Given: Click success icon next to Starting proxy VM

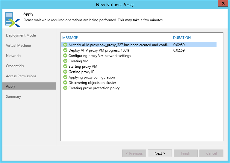Looking at the screenshot, I should pyautogui.click(x=65, y=67).
